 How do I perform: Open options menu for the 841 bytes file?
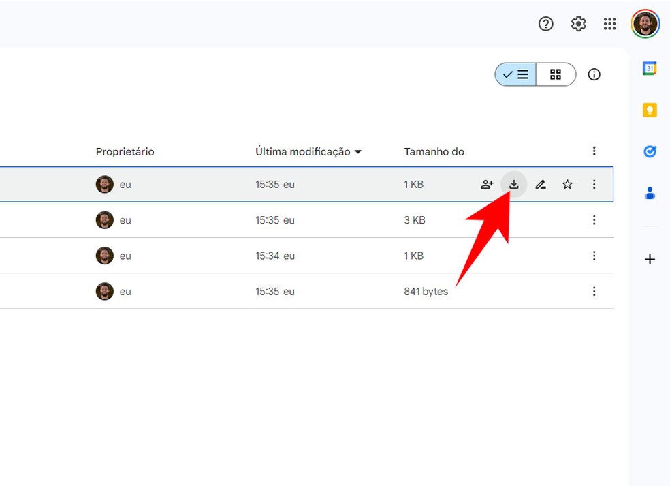click(594, 291)
